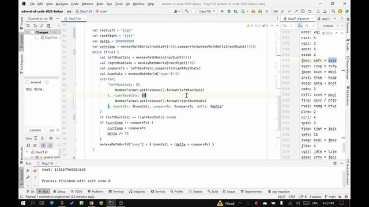Open Services tool window
The image size is (369, 207).
(158, 191)
